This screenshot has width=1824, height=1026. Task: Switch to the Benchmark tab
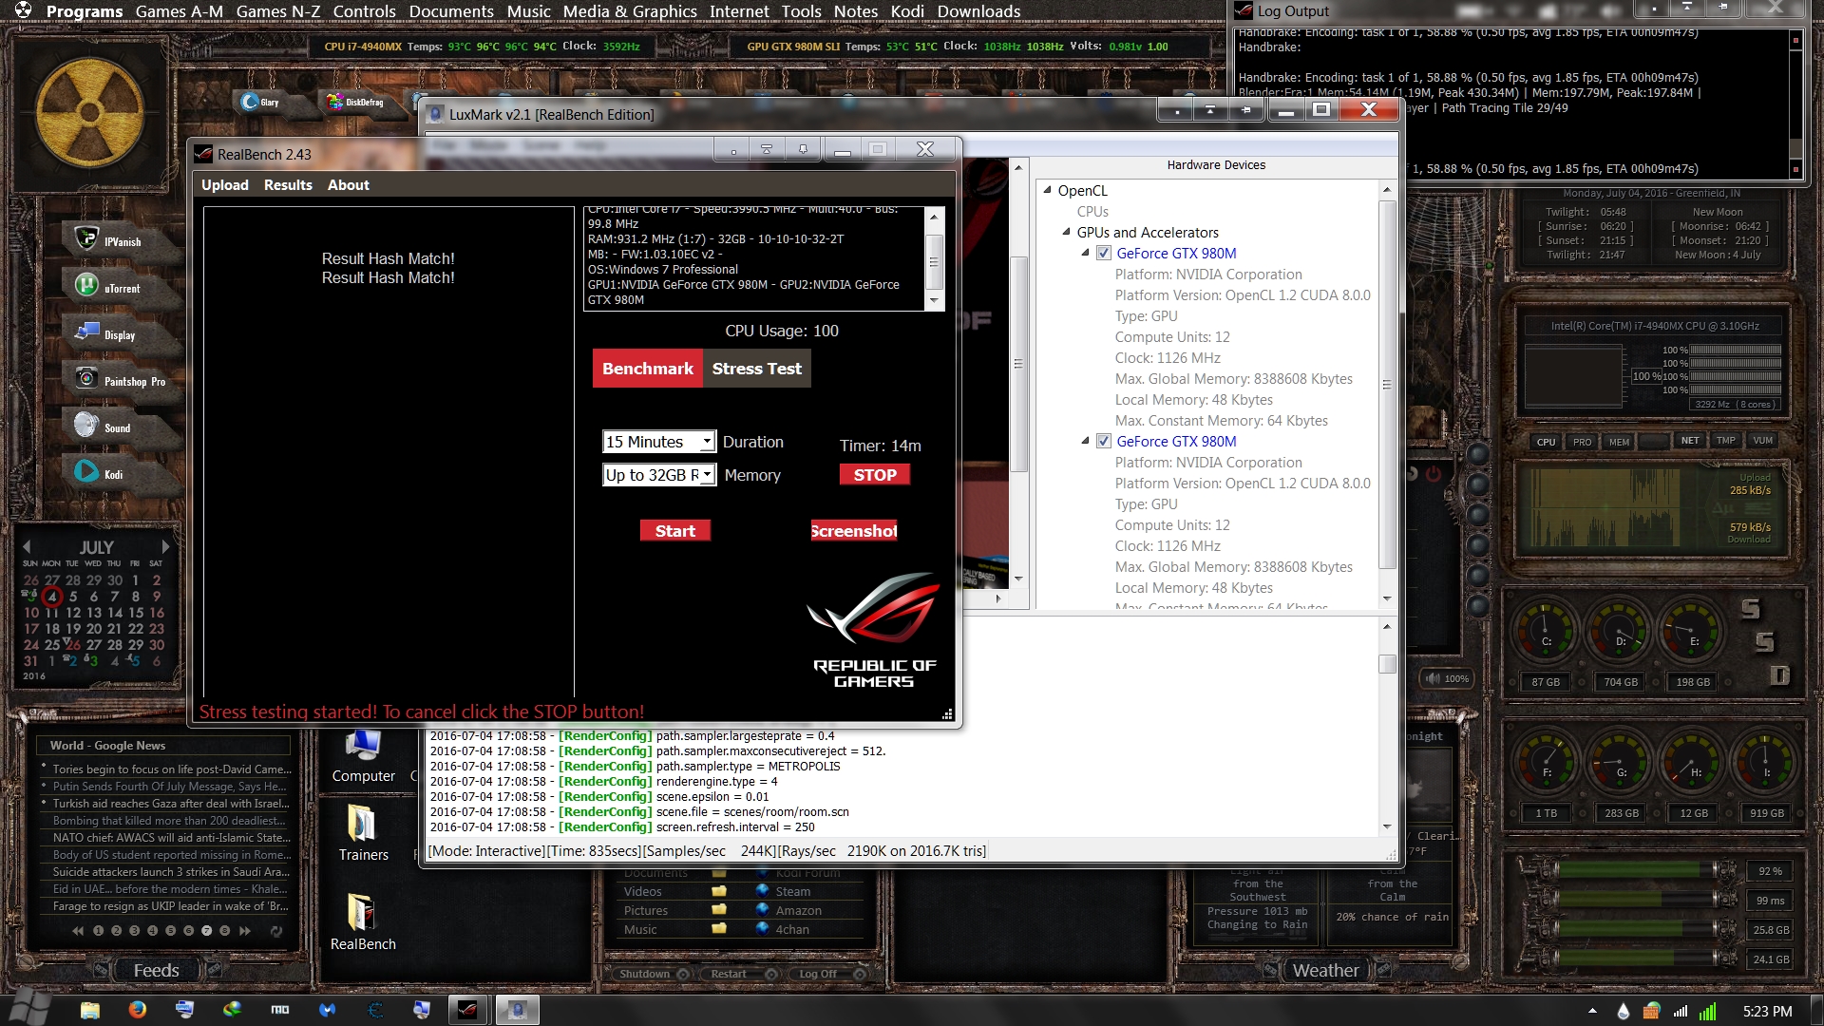(x=648, y=369)
